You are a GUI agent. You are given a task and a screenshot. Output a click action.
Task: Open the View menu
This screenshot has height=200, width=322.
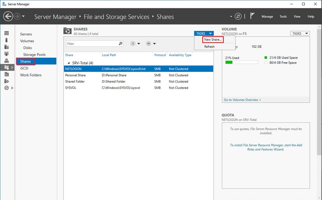pyautogui.click(x=297, y=16)
